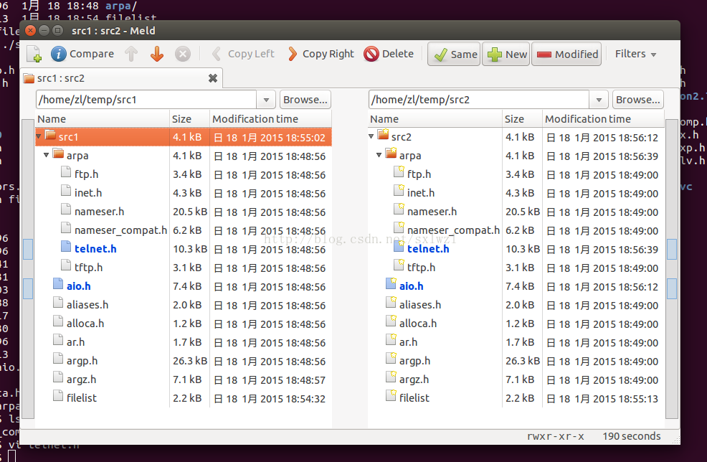Select argp.h in the right pane
707x462 pixels.
click(414, 361)
